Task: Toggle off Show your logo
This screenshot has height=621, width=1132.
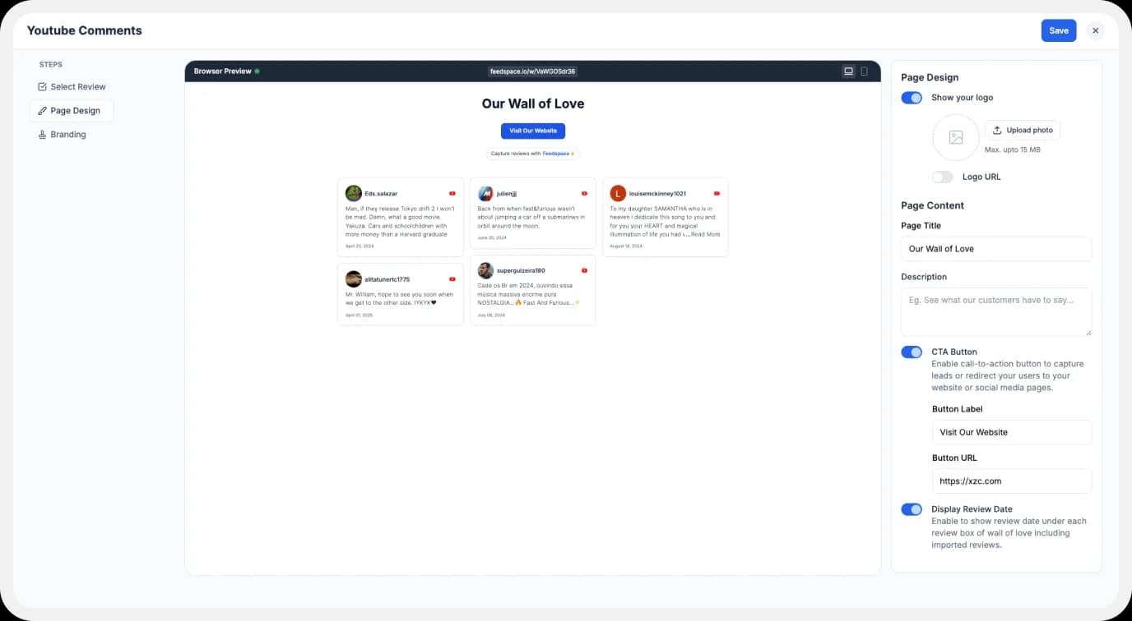Action: pos(911,97)
